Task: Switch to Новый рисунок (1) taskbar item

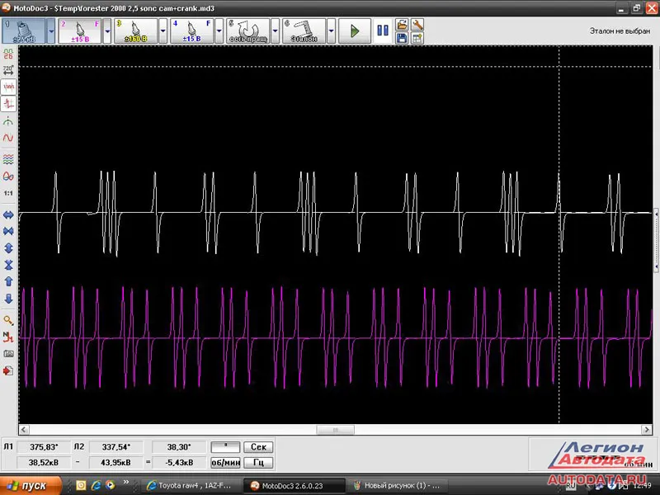Action: [398, 486]
